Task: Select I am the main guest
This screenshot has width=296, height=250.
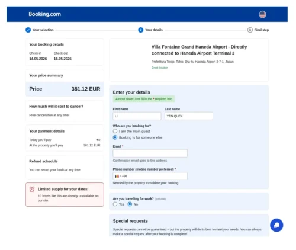Action: (x=115, y=131)
